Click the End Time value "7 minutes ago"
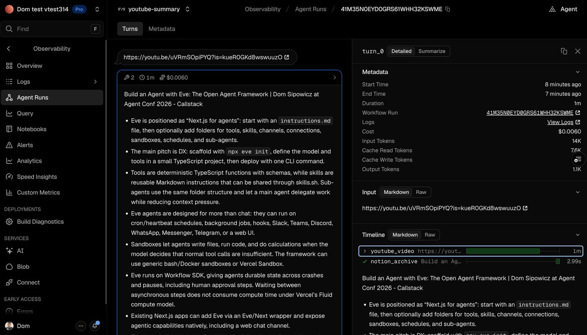This screenshot has width=587, height=335. [x=563, y=94]
